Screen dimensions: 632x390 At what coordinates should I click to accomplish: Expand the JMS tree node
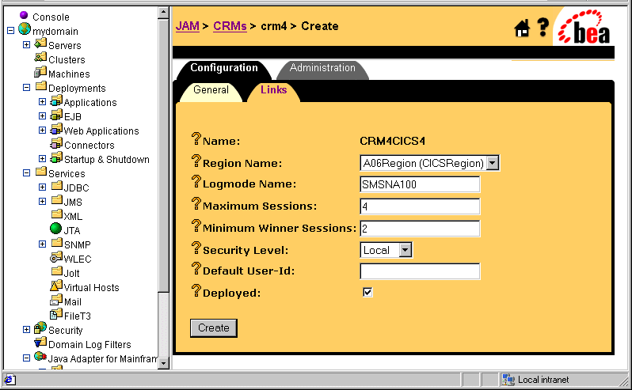(x=42, y=201)
